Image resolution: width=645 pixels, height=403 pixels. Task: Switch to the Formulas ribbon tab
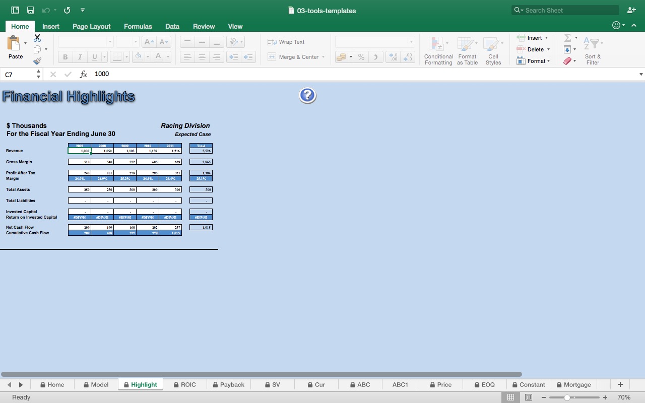click(x=138, y=26)
